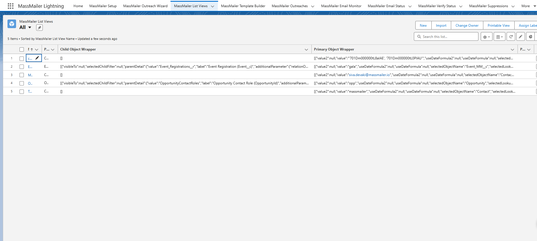Click the primary wrapper cell containing "gala"
537x241 pixels.
414,67
